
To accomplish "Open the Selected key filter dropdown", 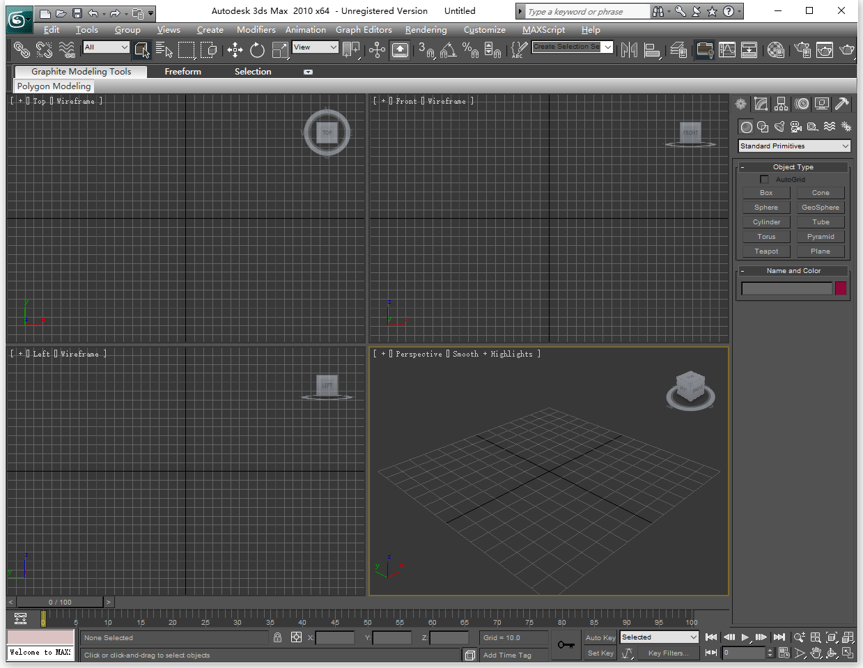I will coord(659,637).
